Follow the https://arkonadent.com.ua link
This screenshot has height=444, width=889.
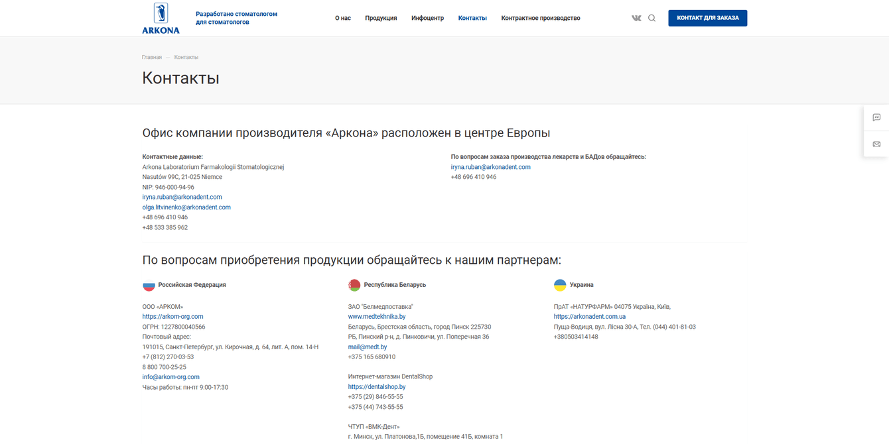[590, 317]
